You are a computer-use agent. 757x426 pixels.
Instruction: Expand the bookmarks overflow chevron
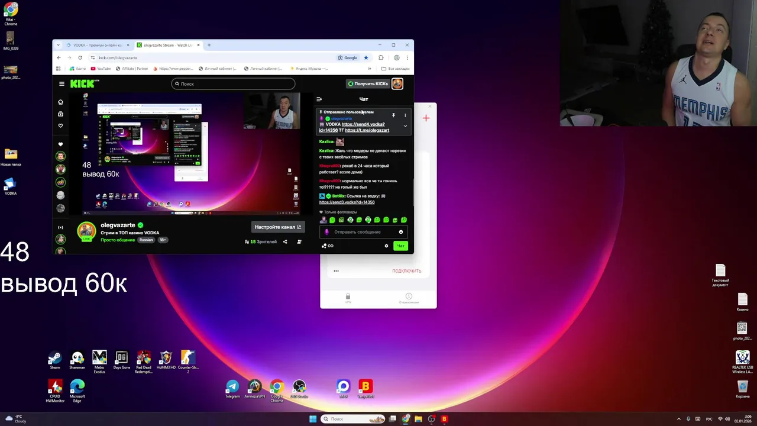tap(370, 69)
